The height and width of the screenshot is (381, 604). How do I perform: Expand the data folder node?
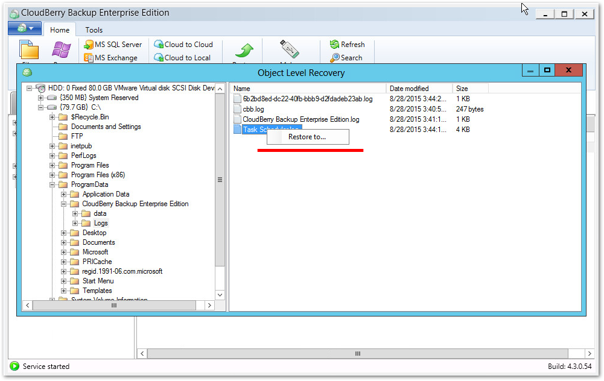tap(75, 213)
